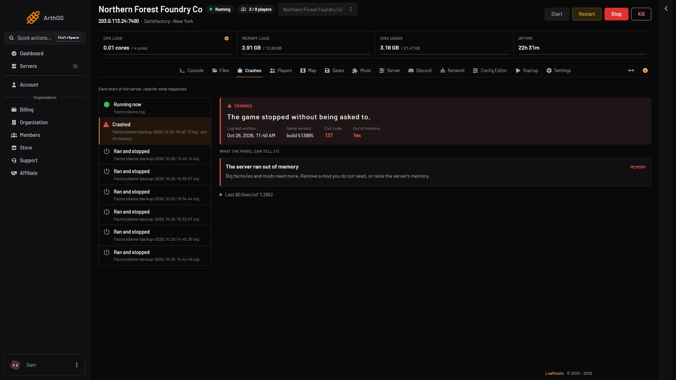
Task: Open Members sidebar link
Action: tap(45, 135)
